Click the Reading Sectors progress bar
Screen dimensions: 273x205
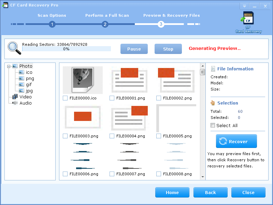[x=67, y=49]
